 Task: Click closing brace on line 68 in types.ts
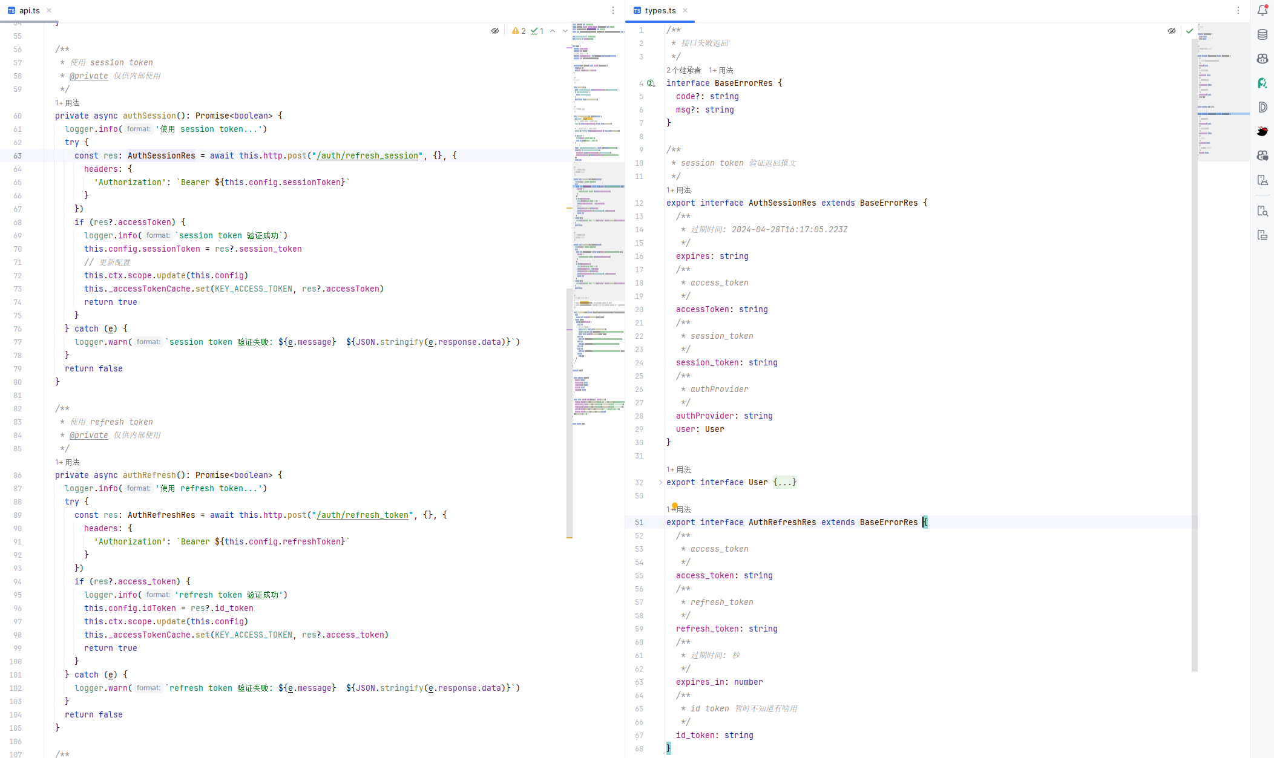(x=669, y=748)
